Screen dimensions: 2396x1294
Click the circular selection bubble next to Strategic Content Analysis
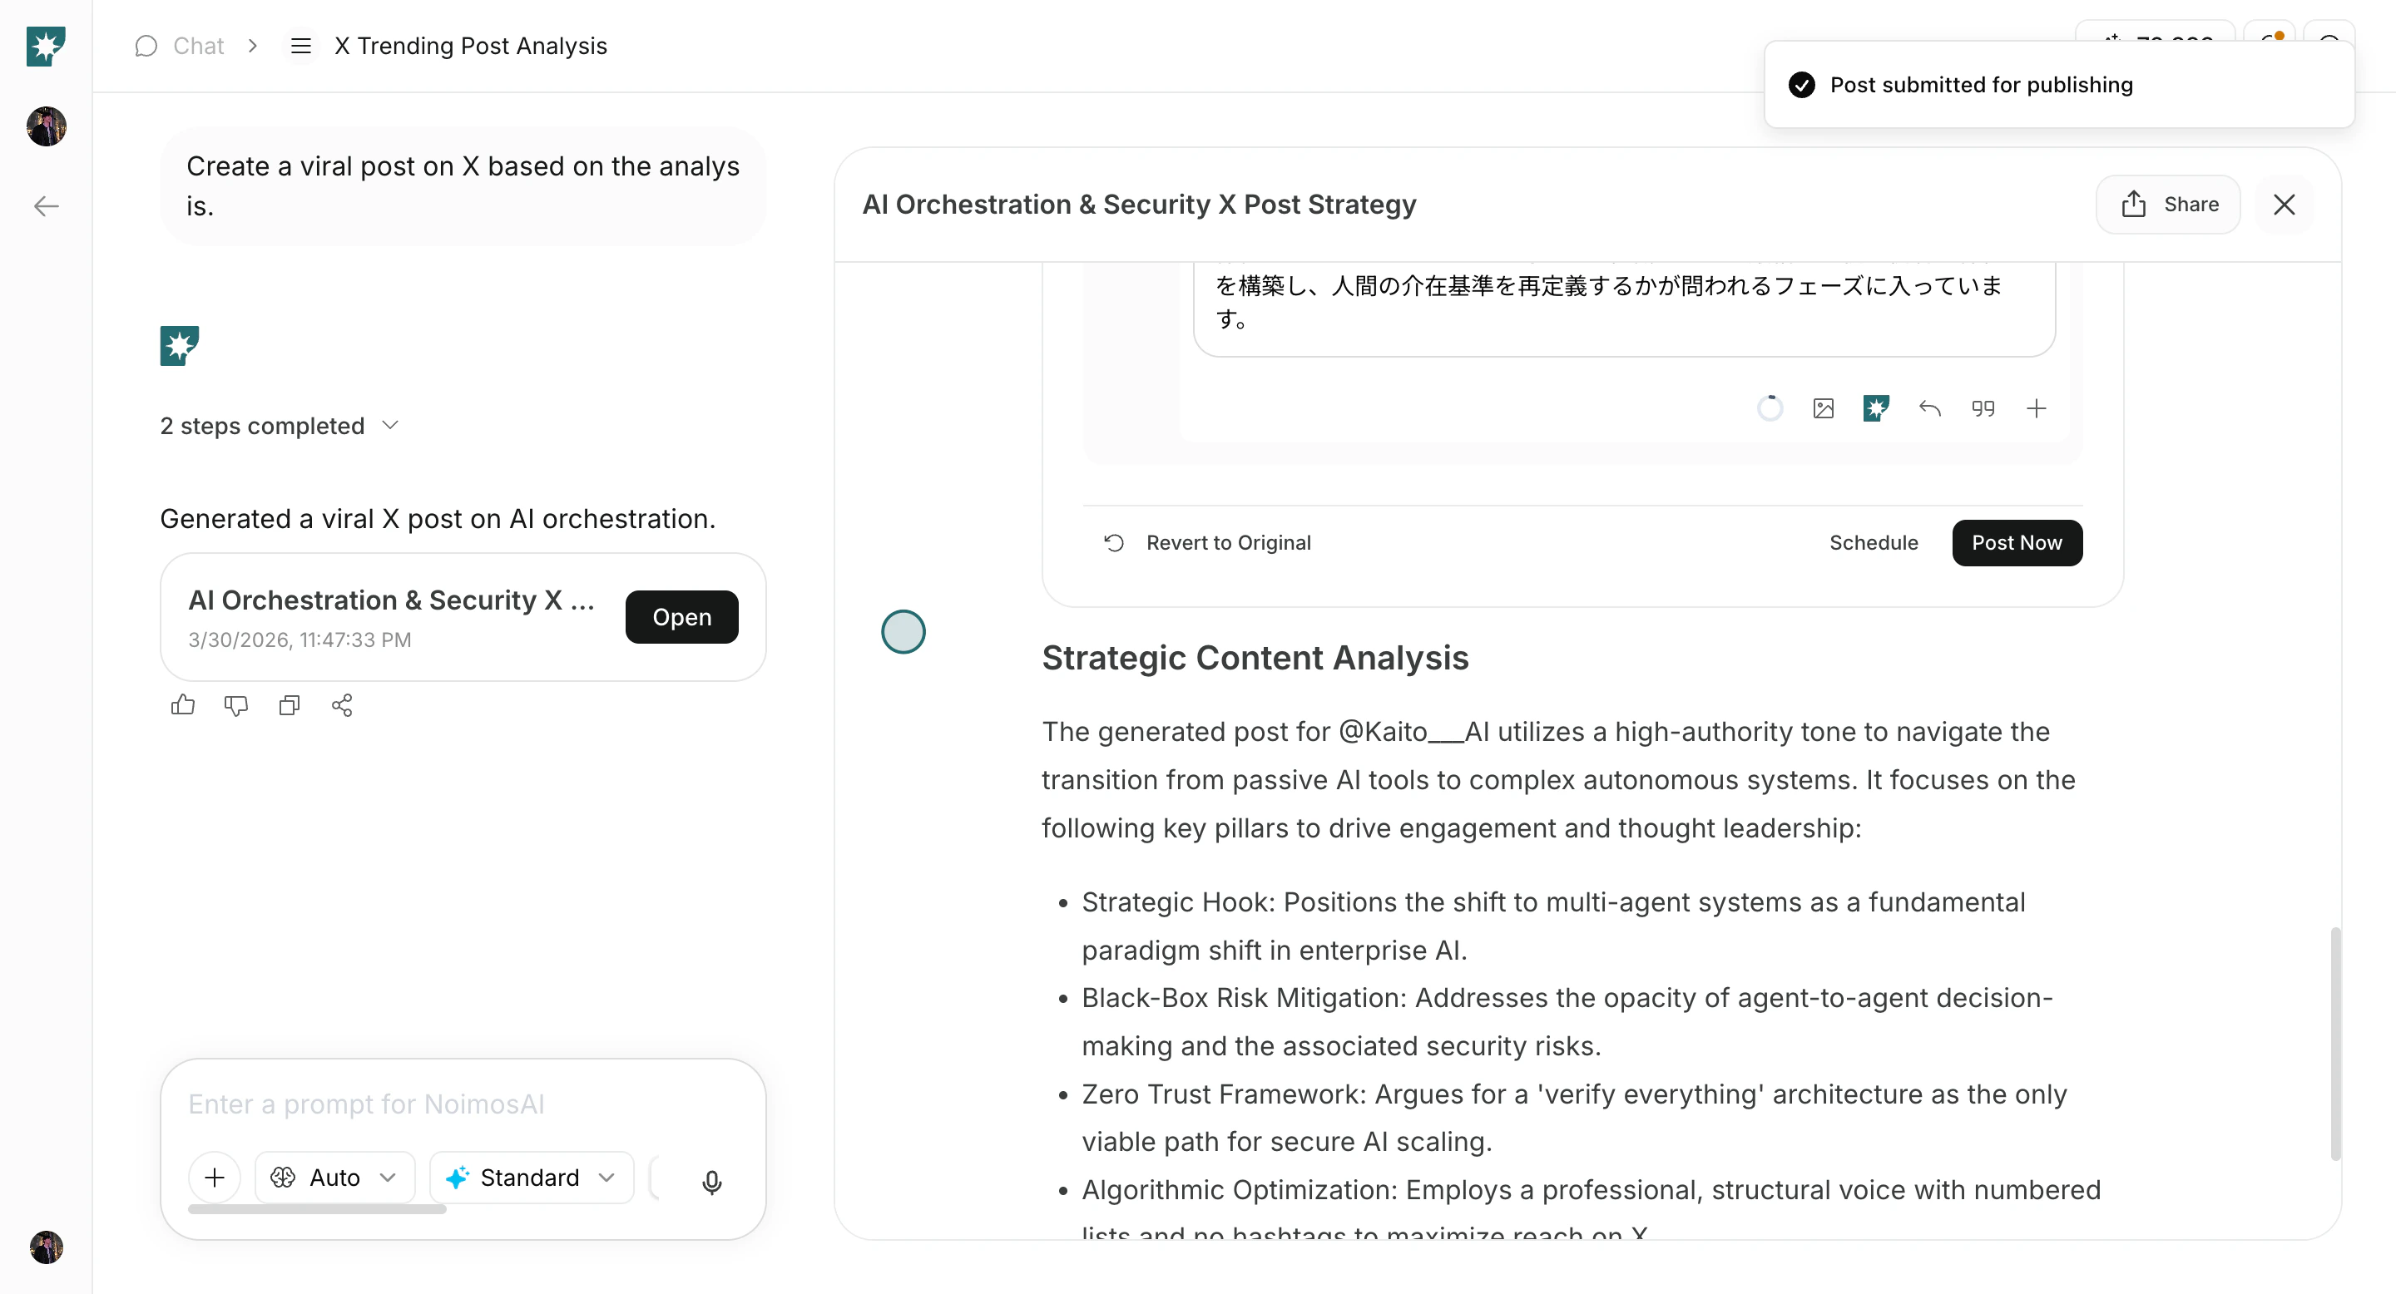[x=903, y=631]
